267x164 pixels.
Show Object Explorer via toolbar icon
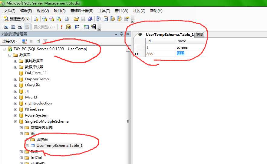click(113, 19)
